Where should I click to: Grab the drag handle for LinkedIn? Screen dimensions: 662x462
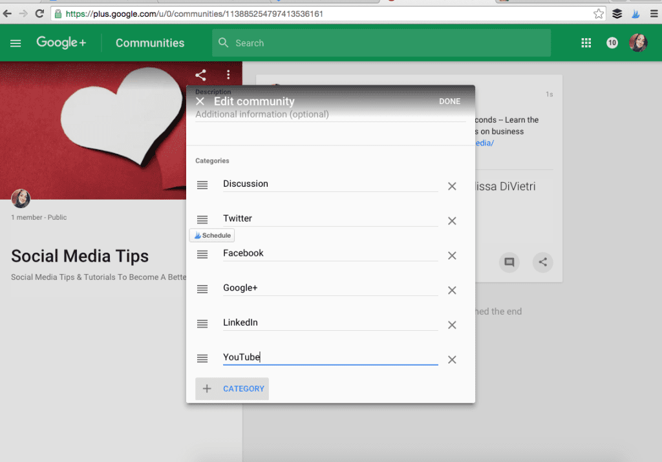pos(202,324)
